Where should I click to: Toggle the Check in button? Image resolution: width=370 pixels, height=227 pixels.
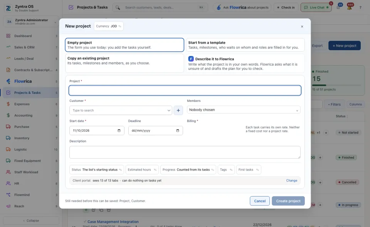pos(286,8)
